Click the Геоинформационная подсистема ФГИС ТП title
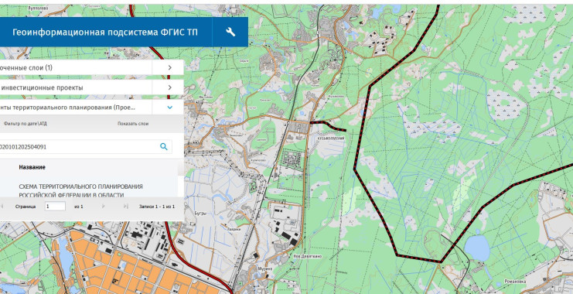The width and height of the screenshot is (573, 294). [105, 32]
